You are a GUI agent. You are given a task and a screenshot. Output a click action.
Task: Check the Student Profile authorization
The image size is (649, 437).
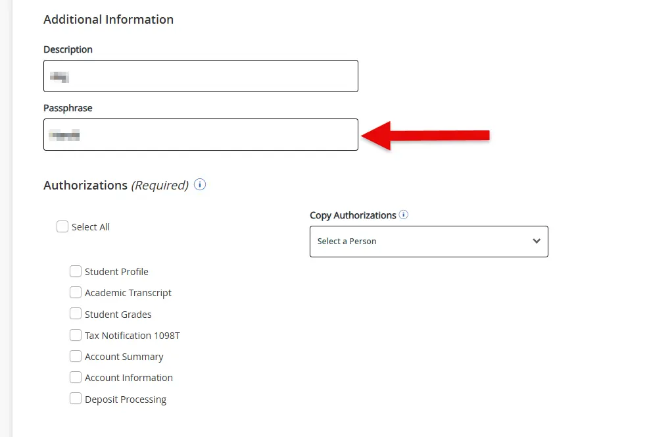(76, 271)
